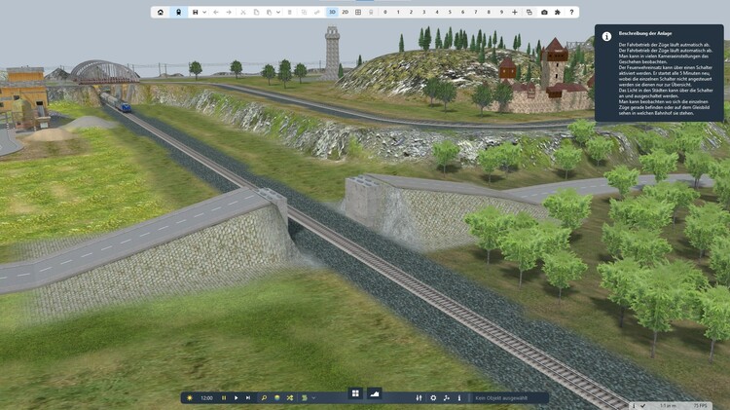The width and height of the screenshot is (730, 410).
Task: Click the save disk icon
Action: (196, 13)
